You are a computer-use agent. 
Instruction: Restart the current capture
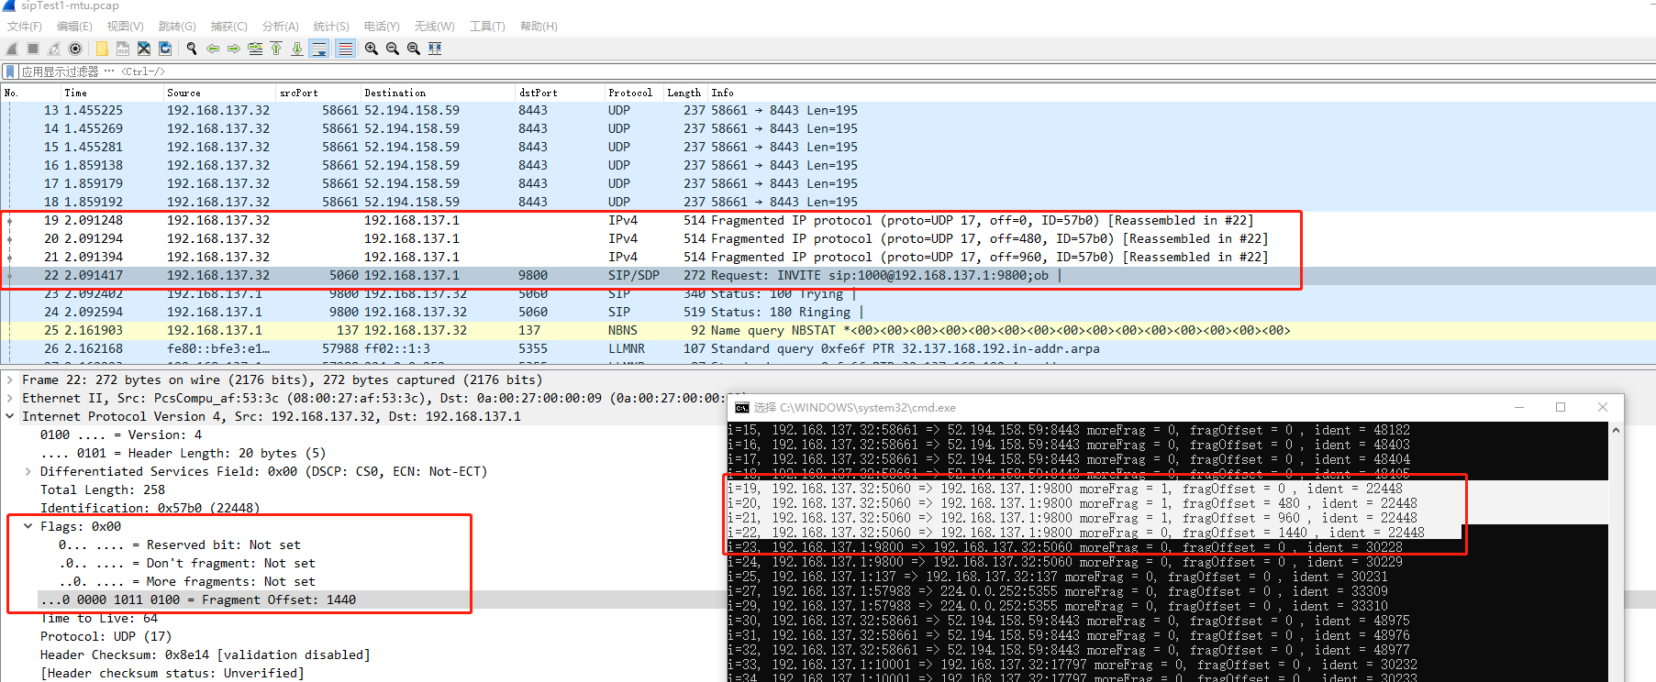(x=54, y=49)
